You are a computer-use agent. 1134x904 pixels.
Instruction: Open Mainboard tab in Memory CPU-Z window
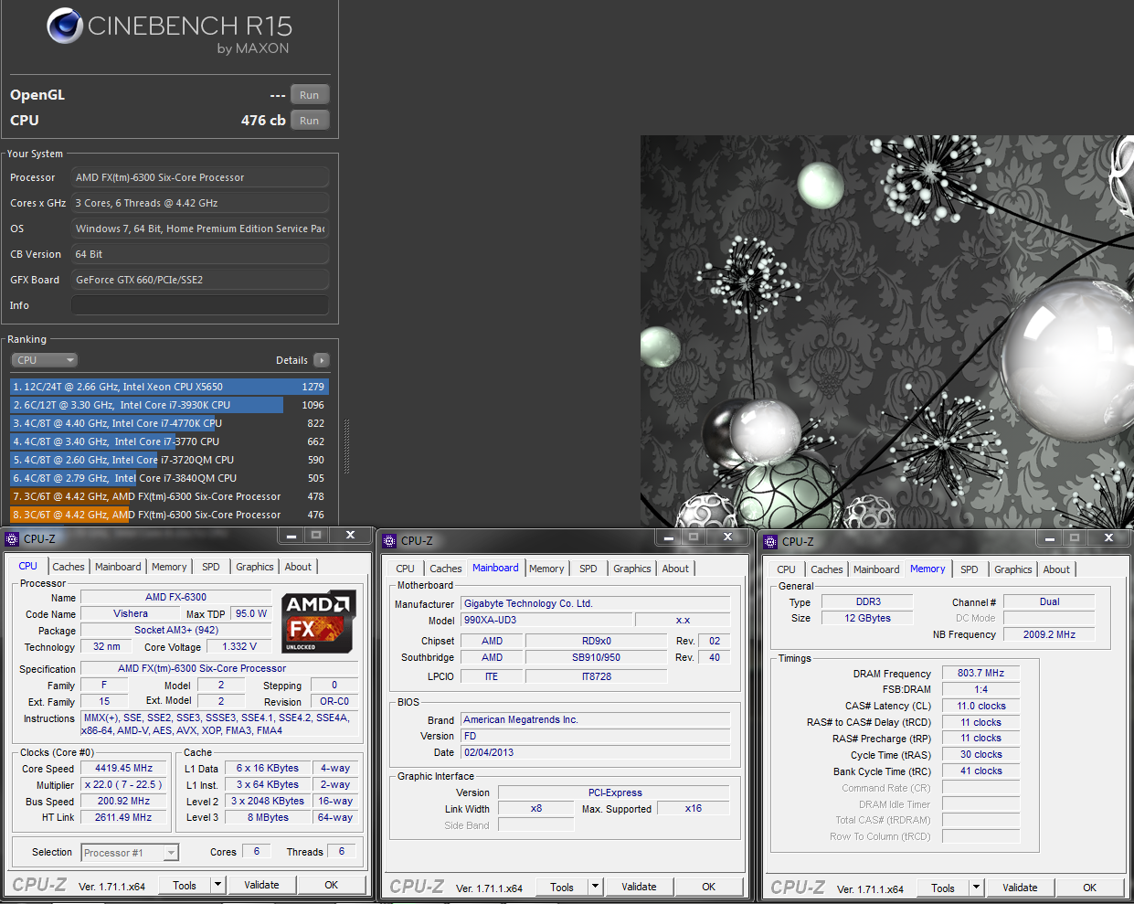(876, 569)
